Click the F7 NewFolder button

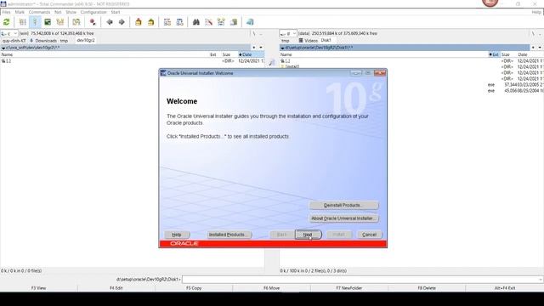pos(349,288)
